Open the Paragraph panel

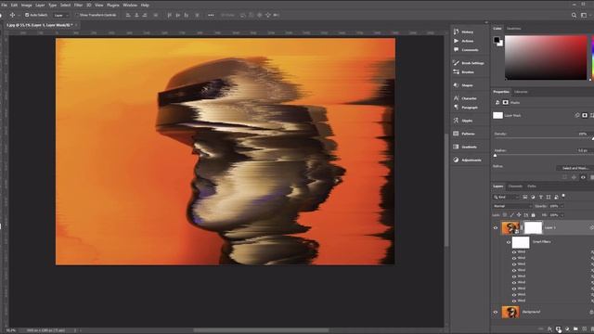tap(466, 108)
